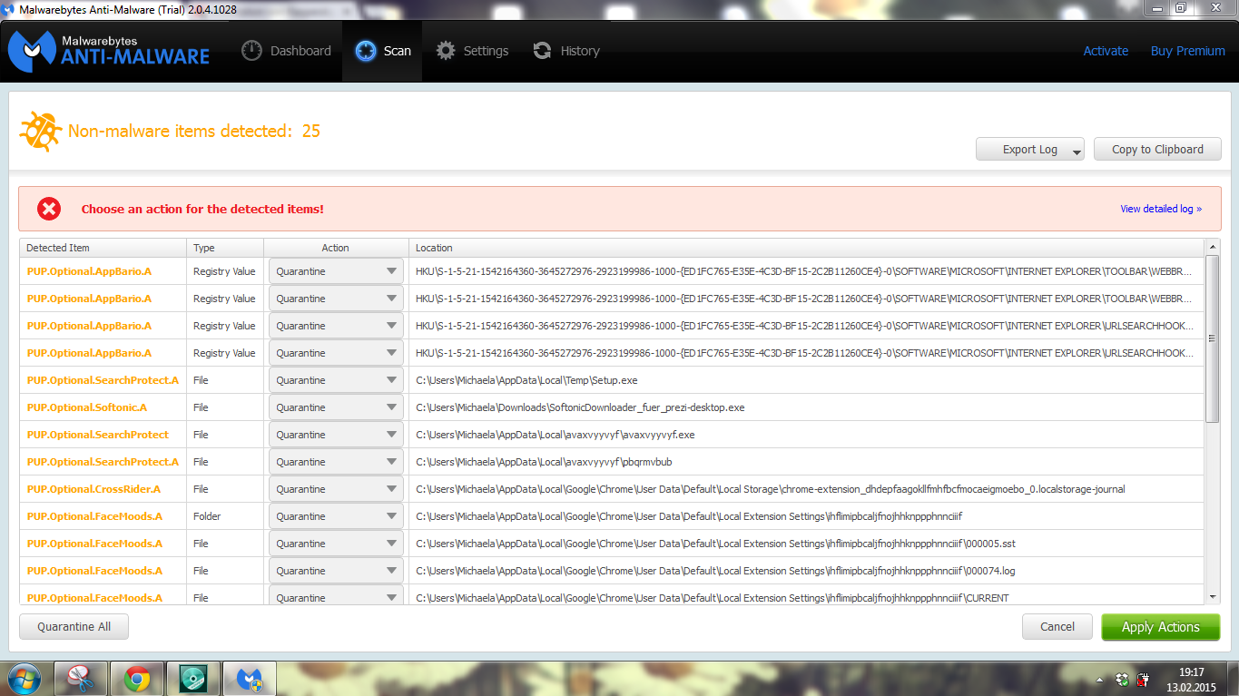Click the Buy Premium link

tap(1187, 51)
